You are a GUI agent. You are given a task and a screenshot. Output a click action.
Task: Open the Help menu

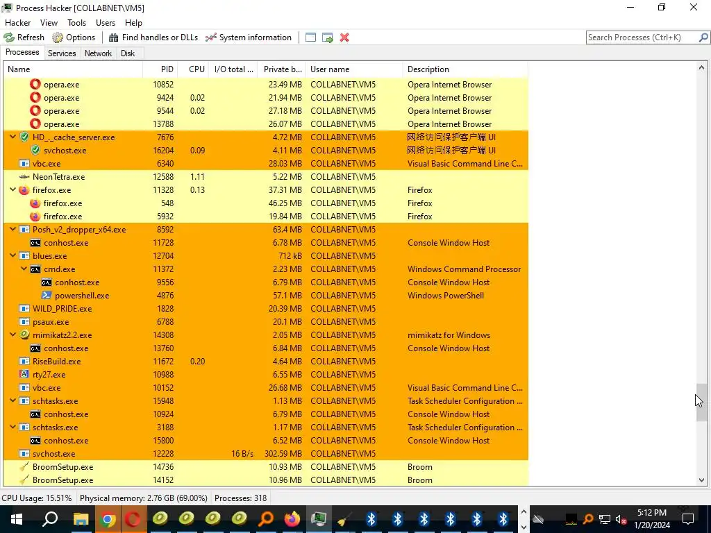[133, 23]
